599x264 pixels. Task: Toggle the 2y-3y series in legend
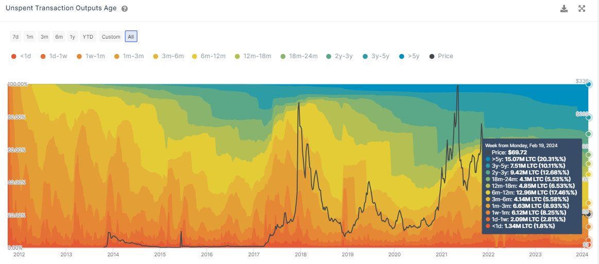tap(339, 56)
